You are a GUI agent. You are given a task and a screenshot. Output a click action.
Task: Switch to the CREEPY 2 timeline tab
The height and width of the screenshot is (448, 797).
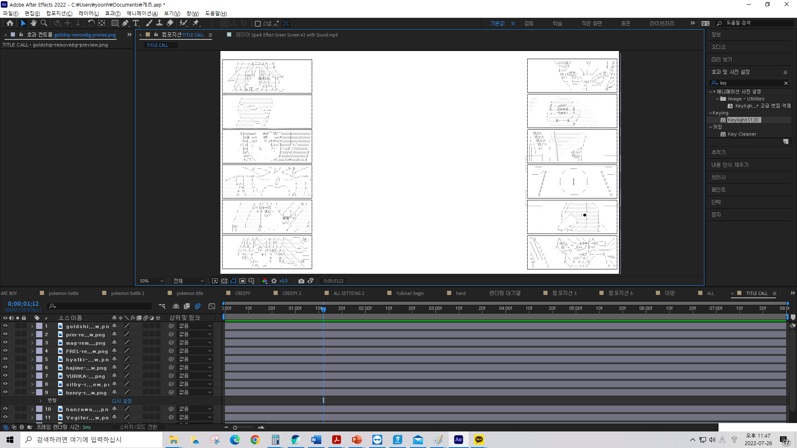point(291,293)
